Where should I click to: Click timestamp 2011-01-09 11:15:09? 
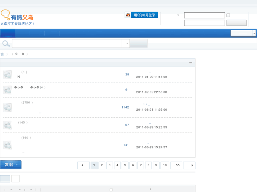pyautogui.click(x=151, y=77)
